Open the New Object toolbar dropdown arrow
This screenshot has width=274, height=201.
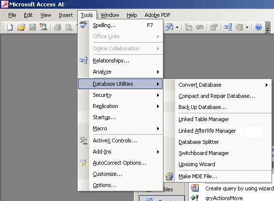pos(247,27)
